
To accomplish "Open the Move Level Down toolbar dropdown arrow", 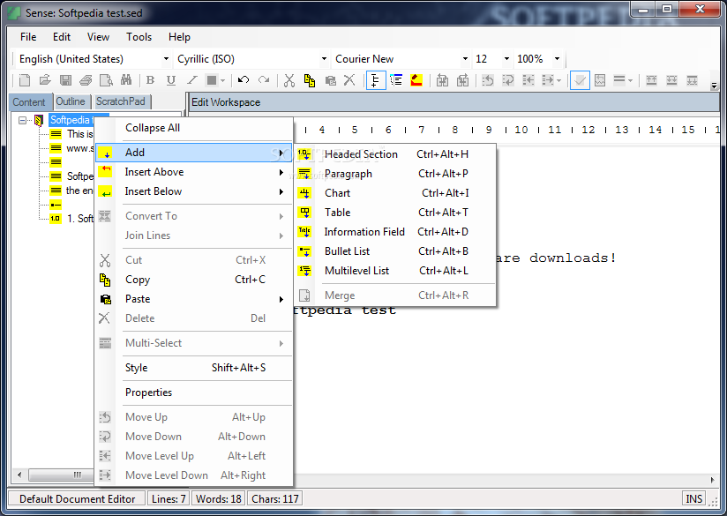I will (558, 80).
